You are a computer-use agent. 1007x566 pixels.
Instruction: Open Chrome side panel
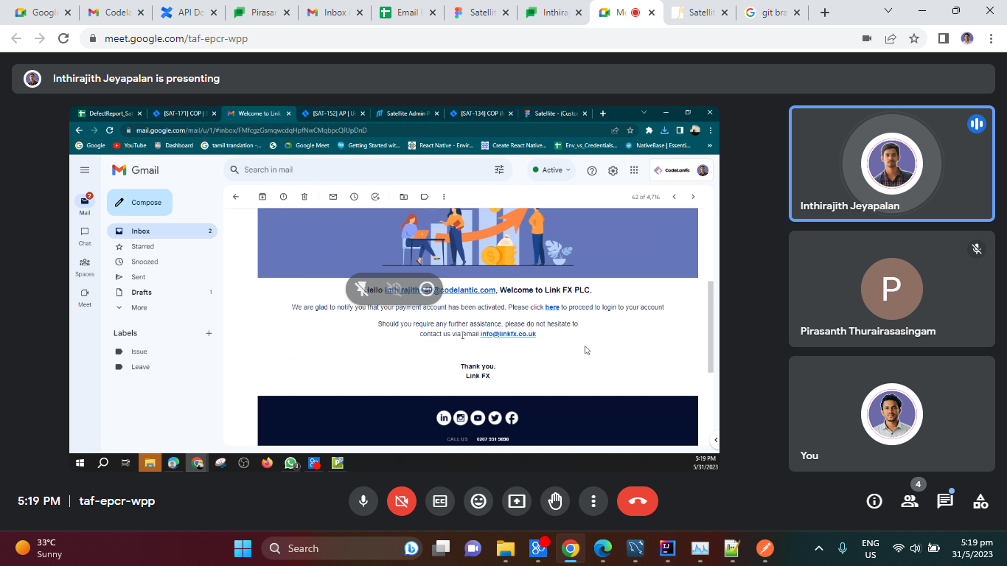(944, 38)
